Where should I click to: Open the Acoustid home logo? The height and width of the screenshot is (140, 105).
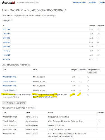(x=8, y=3)
